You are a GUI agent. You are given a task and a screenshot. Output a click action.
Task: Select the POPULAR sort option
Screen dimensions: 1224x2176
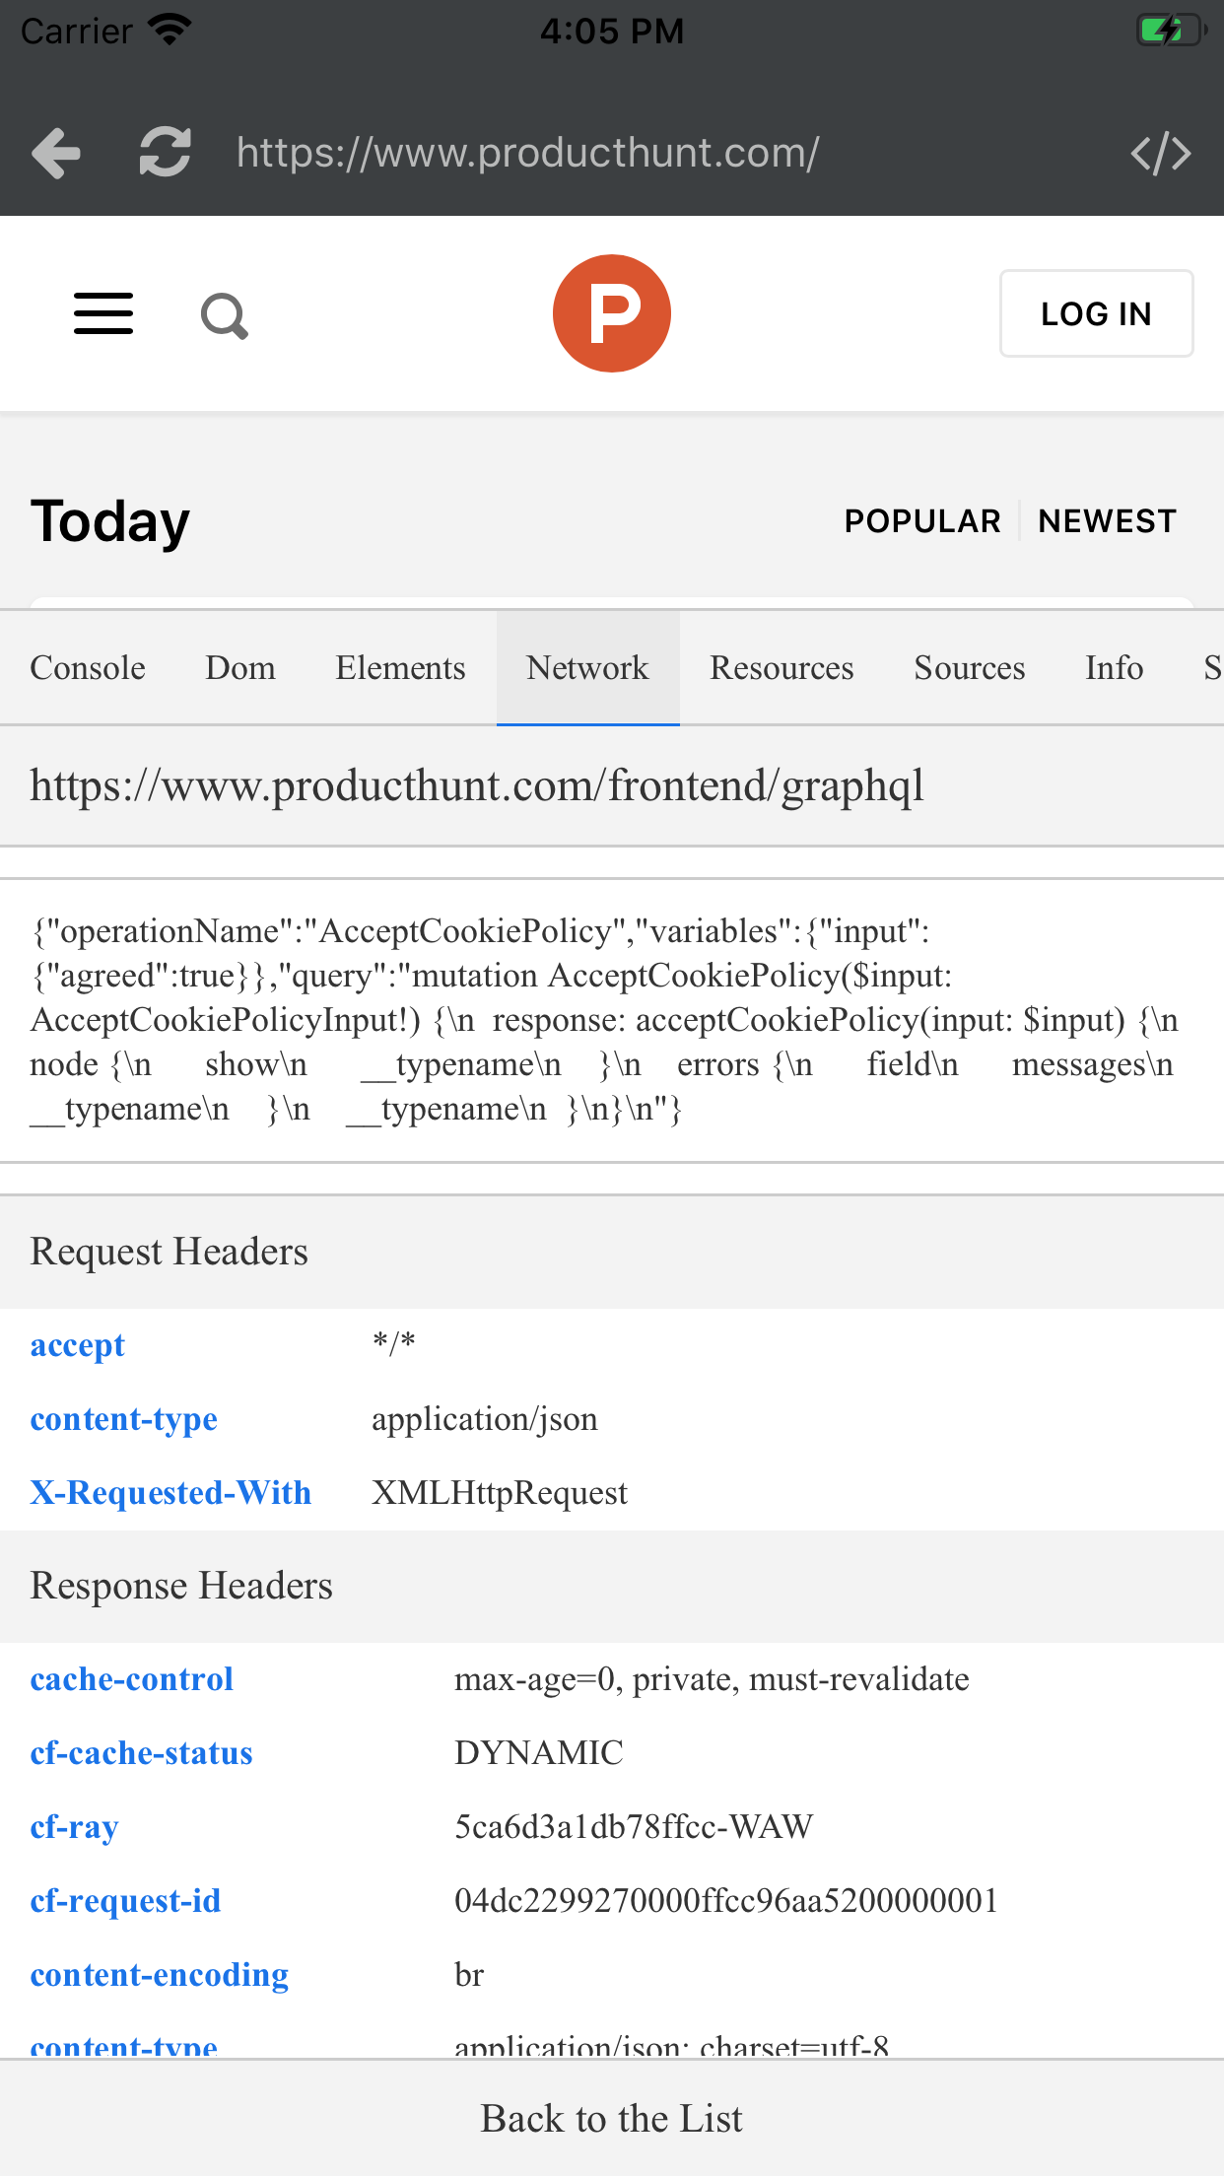[x=922, y=521]
